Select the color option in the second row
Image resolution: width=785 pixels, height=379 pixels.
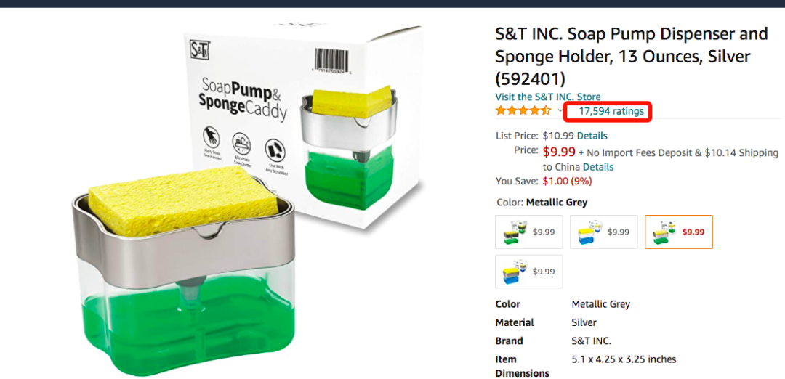click(528, 272)
